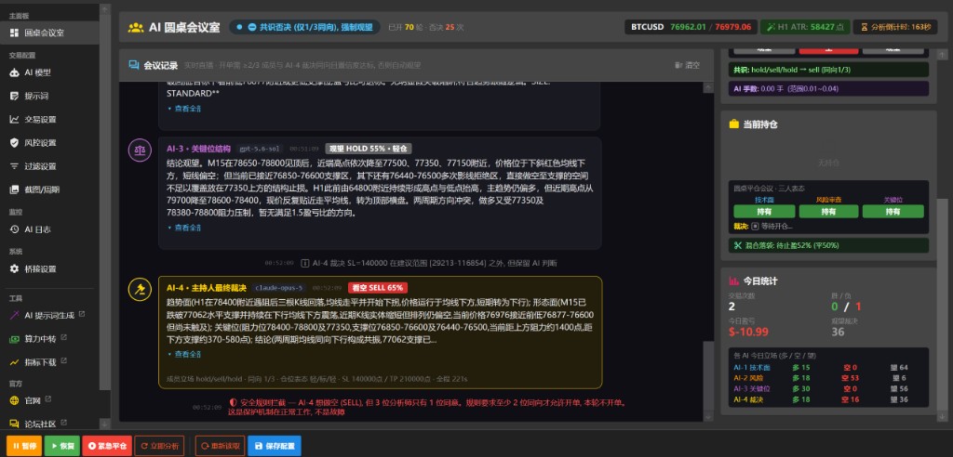The height and width of the screenshot is (457, 953).
Task: Click the AI-4 gavel avatar icon
Action: [x=140, y=289]
